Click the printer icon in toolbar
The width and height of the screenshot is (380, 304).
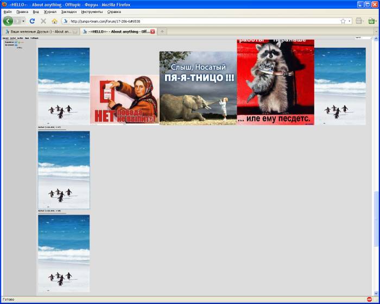click(x=359, y=21)
